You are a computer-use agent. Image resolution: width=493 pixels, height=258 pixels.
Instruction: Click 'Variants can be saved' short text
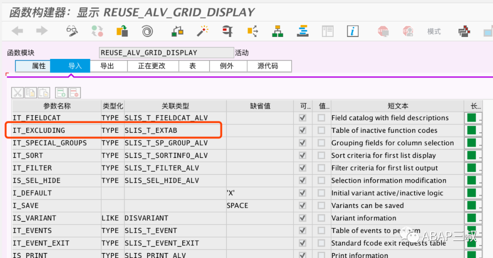[367, 205]
